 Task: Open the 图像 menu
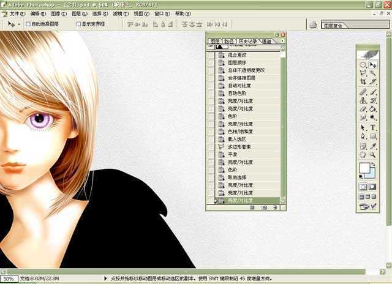click(59, 13)
